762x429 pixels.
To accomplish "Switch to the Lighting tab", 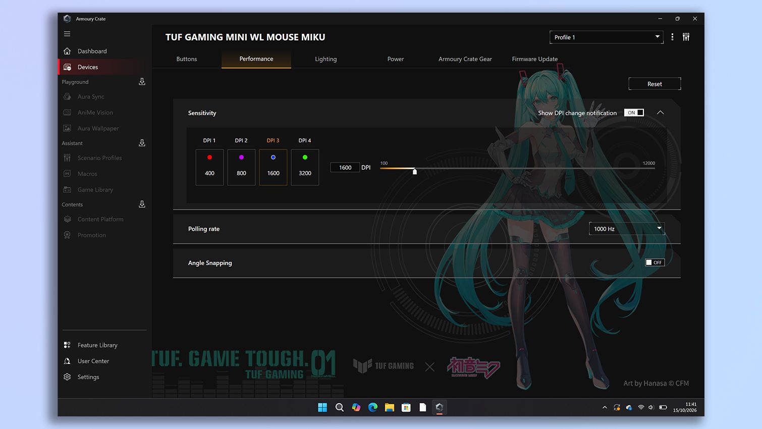I will (x=326, y=59).
